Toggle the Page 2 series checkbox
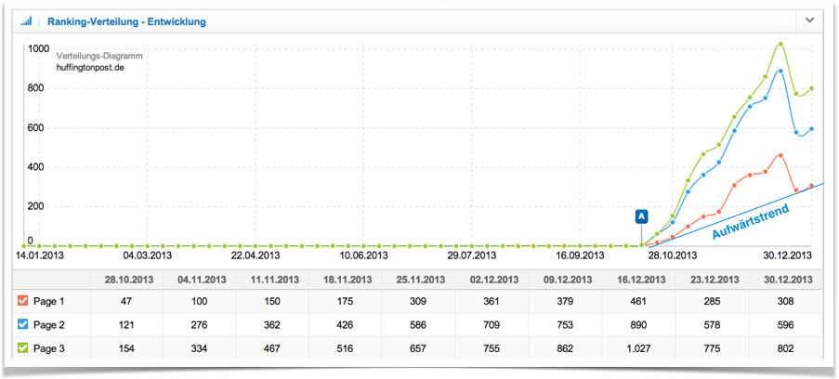 pos(23,324)
